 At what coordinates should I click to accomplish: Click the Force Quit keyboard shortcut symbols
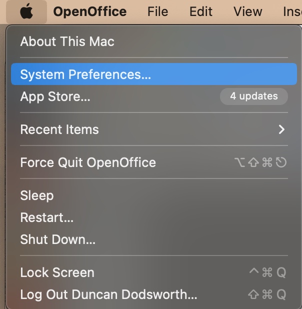coord(260,162)
